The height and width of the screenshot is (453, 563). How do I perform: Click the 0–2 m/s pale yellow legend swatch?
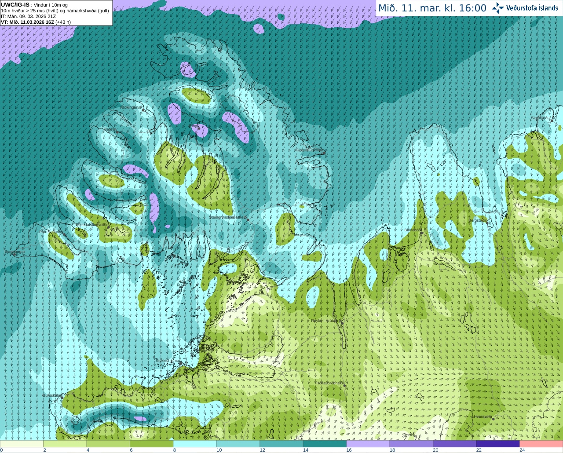[x=22, y=443]
